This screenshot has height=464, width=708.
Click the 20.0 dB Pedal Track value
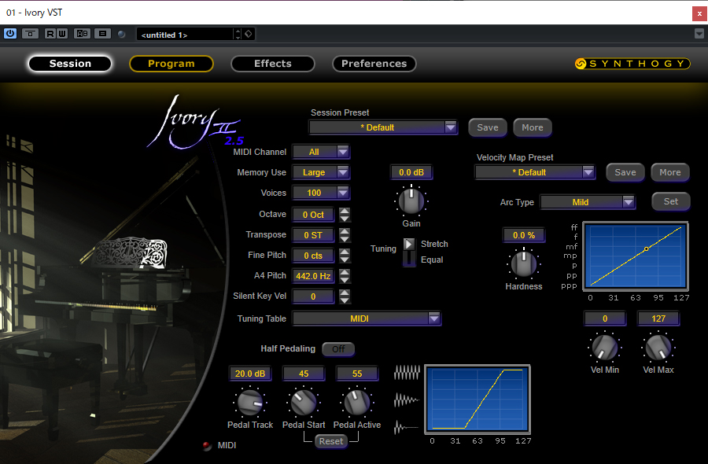click(x=250, y=374)
